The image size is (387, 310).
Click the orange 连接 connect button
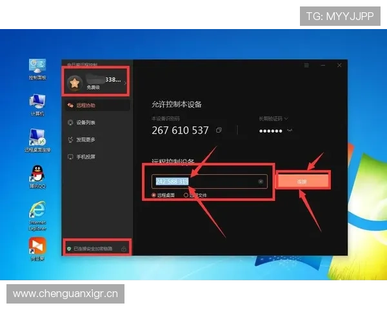pyautogui.click(x=302, y=181)
